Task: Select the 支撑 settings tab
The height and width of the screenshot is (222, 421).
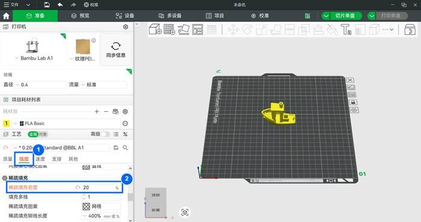Action: [x=56, y=159]
